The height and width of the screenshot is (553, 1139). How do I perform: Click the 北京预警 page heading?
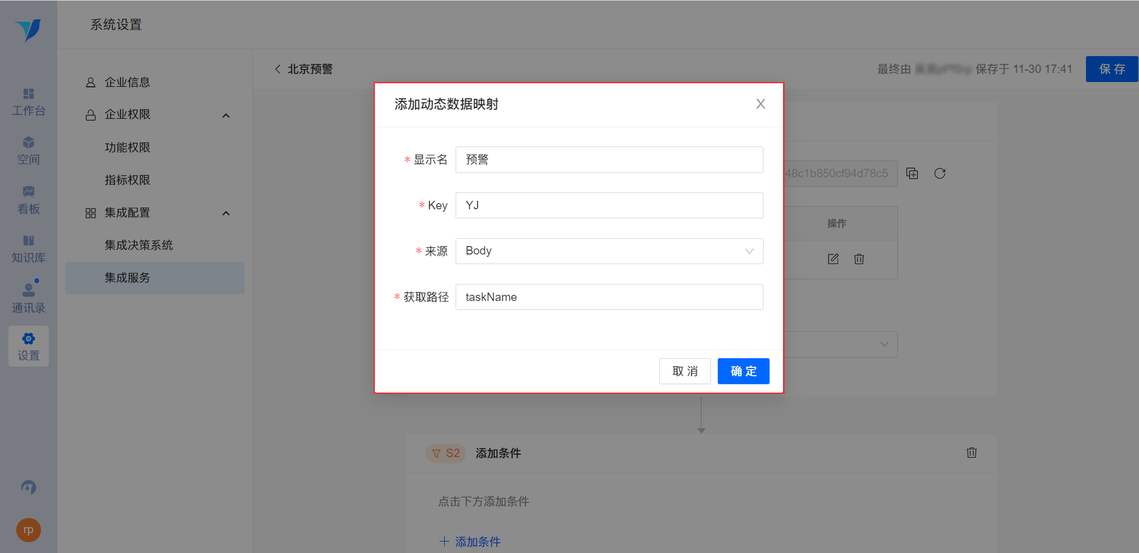310,69
